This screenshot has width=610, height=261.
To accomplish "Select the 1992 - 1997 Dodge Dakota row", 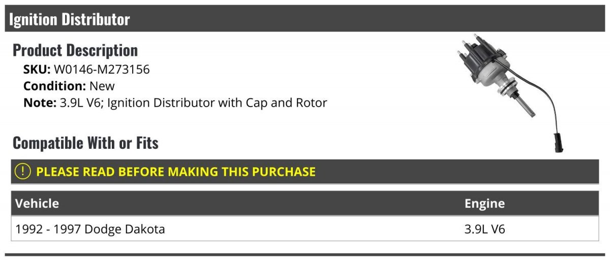I will (x=90, y=229).
